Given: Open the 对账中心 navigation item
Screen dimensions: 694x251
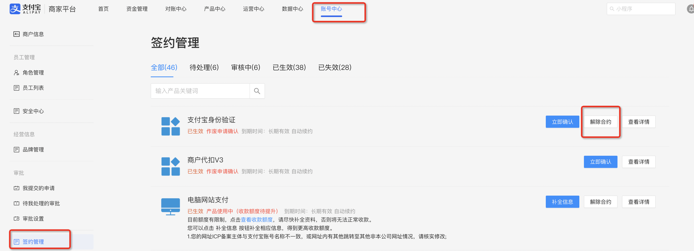Looking at the screenshot, I should tap(176, 9).
